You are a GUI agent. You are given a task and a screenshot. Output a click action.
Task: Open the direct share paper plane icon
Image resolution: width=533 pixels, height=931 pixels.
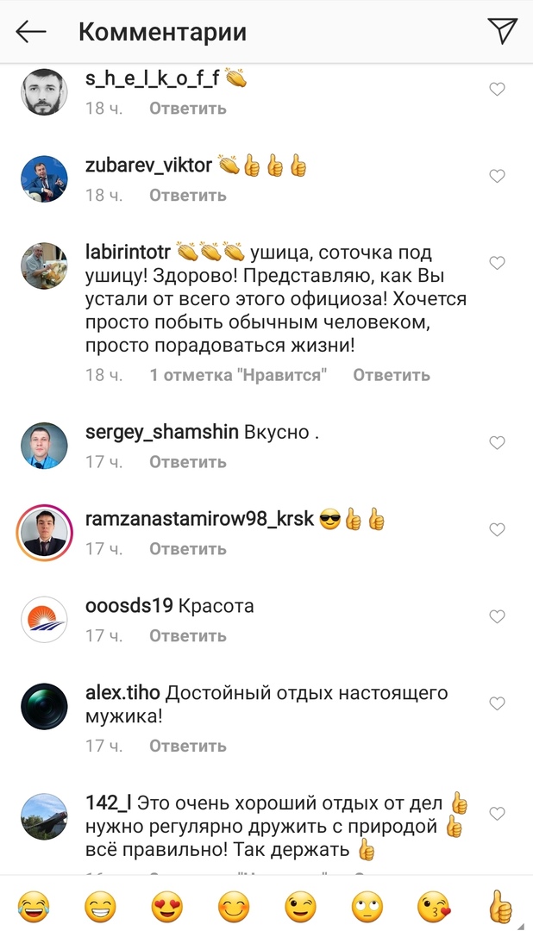(x=503, y=30)
